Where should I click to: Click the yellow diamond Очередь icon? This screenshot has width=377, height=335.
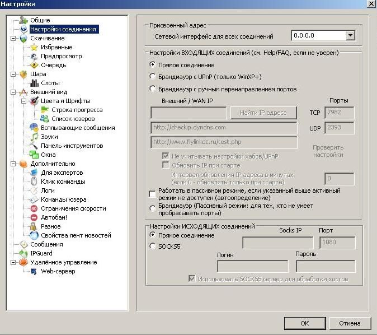[34, 65]
